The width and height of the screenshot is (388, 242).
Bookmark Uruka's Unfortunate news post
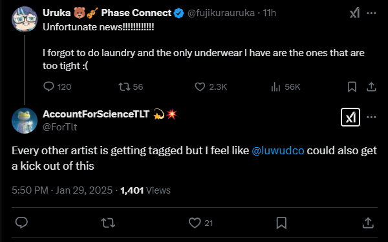tap(352, 87)
